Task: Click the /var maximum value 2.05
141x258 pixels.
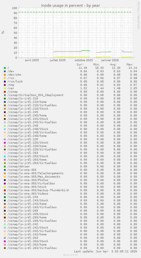Action: click(134, 88)
